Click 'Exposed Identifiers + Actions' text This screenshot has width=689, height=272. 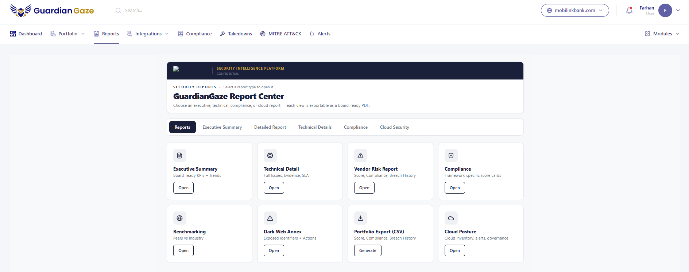pyautogui.click(x=290, y=238)
